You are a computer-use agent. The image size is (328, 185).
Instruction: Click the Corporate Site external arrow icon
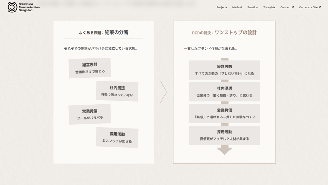[320, 7]
